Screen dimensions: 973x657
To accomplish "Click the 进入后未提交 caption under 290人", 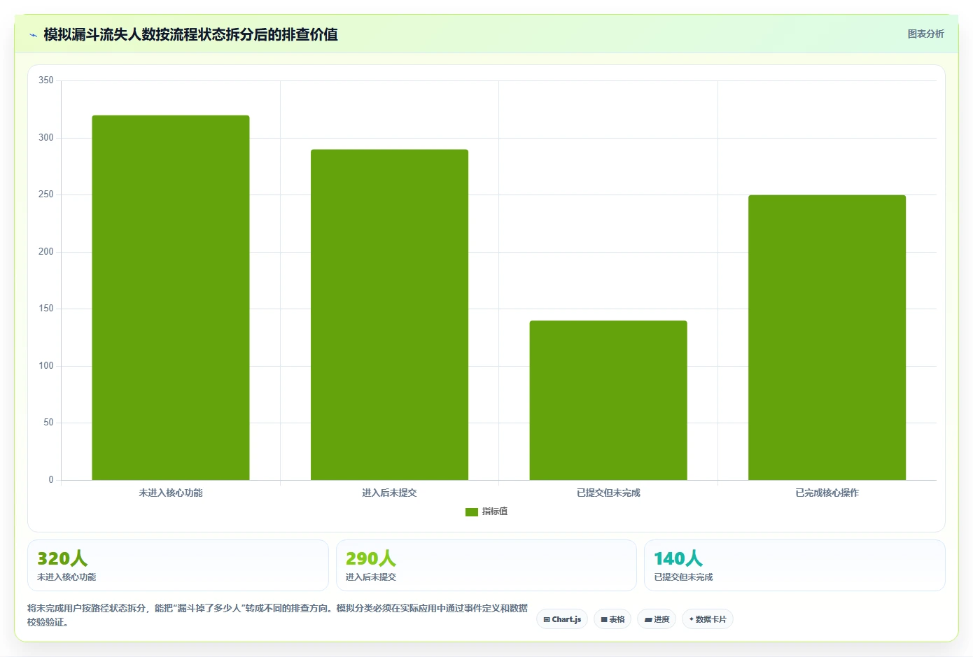I will pyautogui.click(x=371, y=577).
